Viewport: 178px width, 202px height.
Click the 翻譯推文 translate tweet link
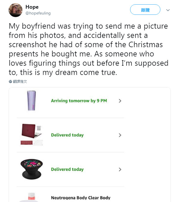coord(20,82)
